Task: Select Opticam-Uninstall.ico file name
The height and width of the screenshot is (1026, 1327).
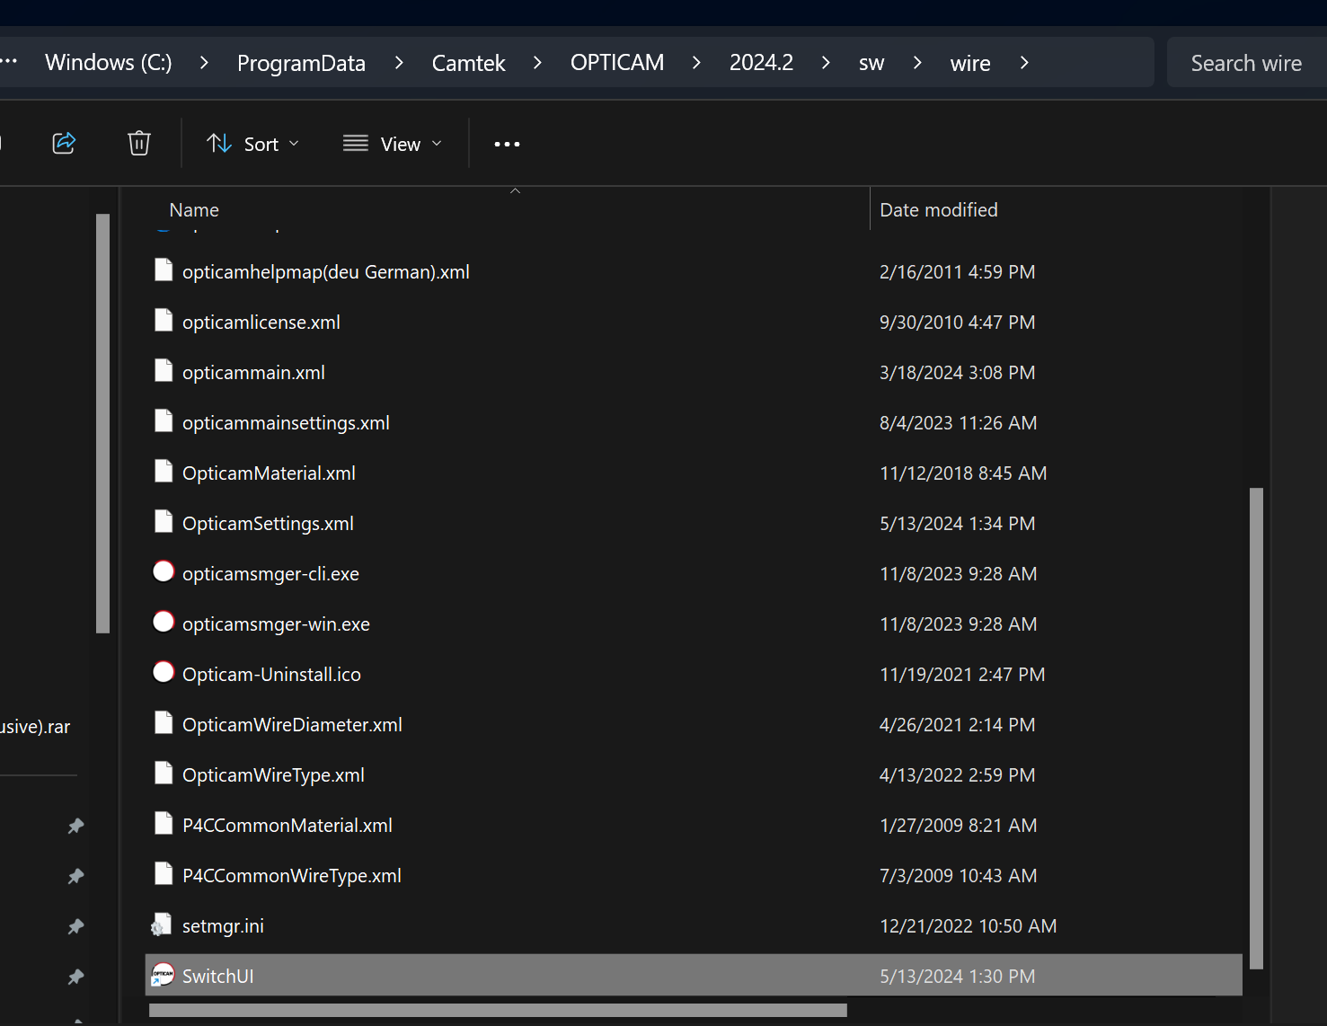Action: click(271, 675)
